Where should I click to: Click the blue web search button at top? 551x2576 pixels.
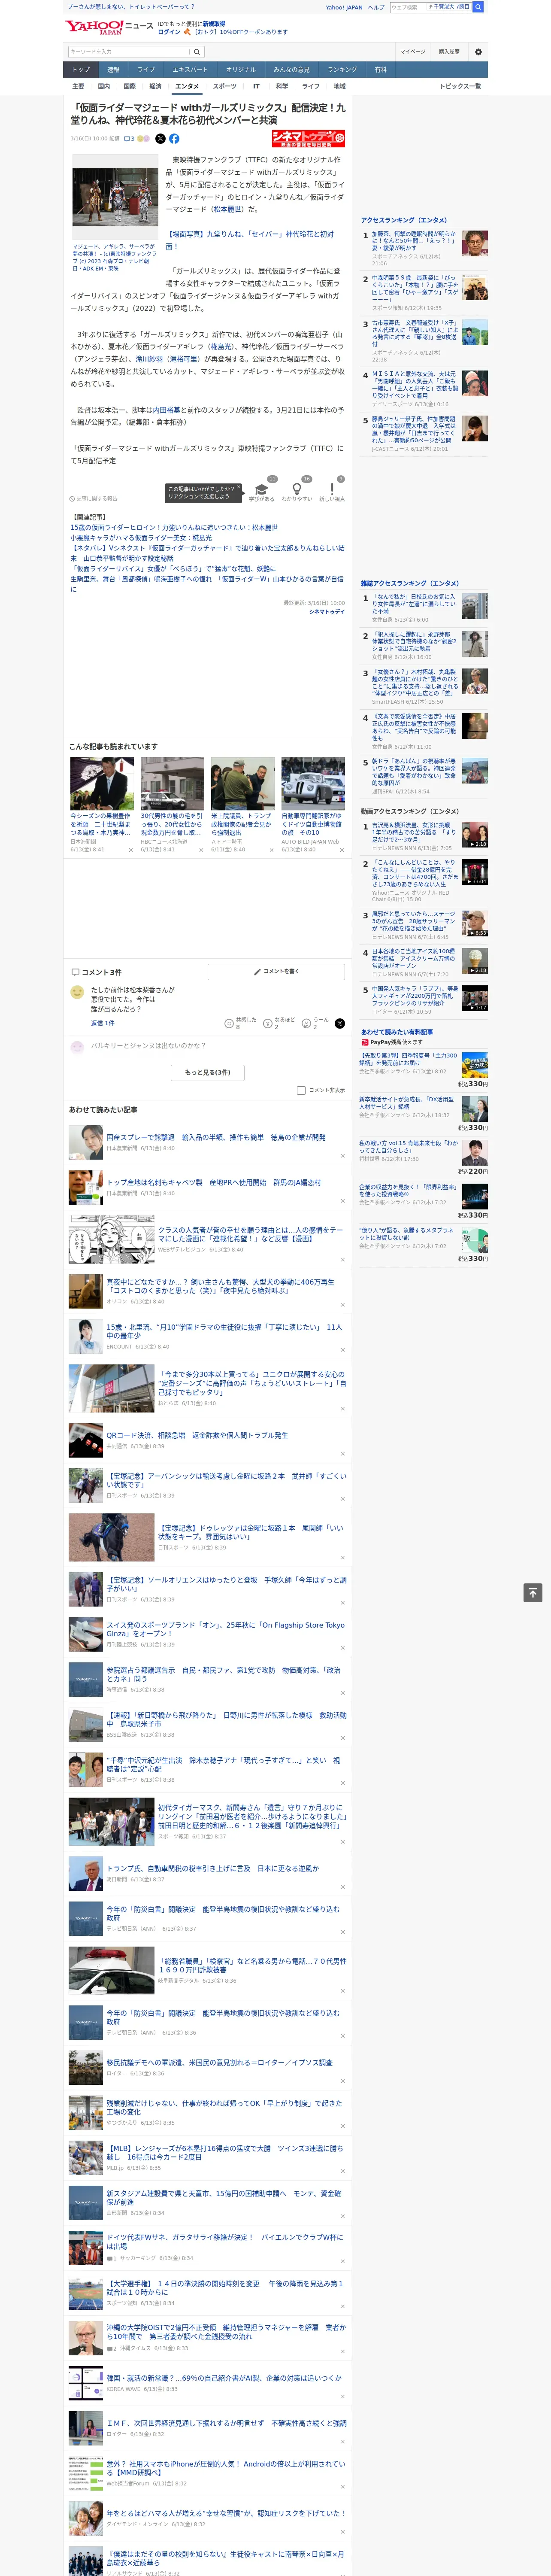478,7
